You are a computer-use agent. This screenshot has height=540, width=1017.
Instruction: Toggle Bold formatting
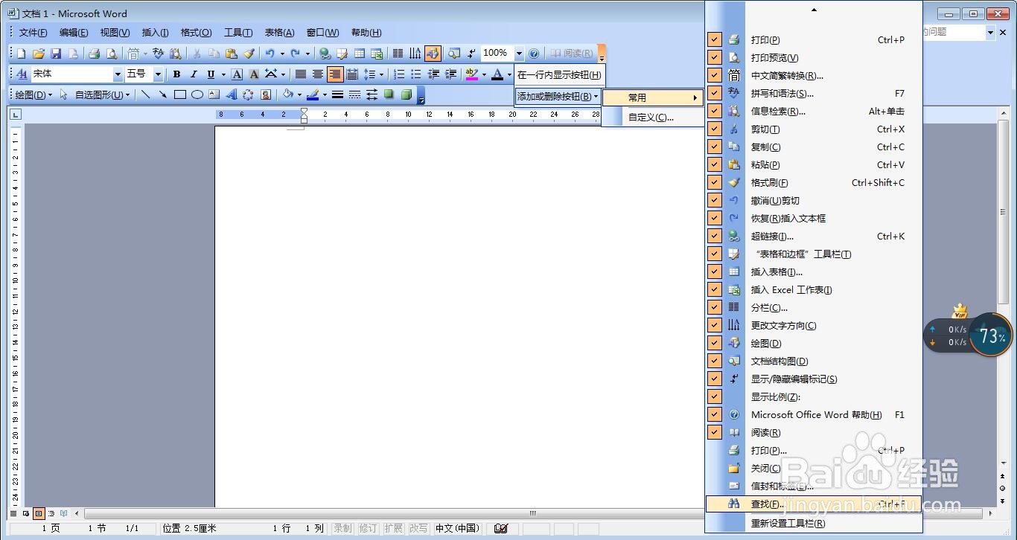click(x=176, y=74)
